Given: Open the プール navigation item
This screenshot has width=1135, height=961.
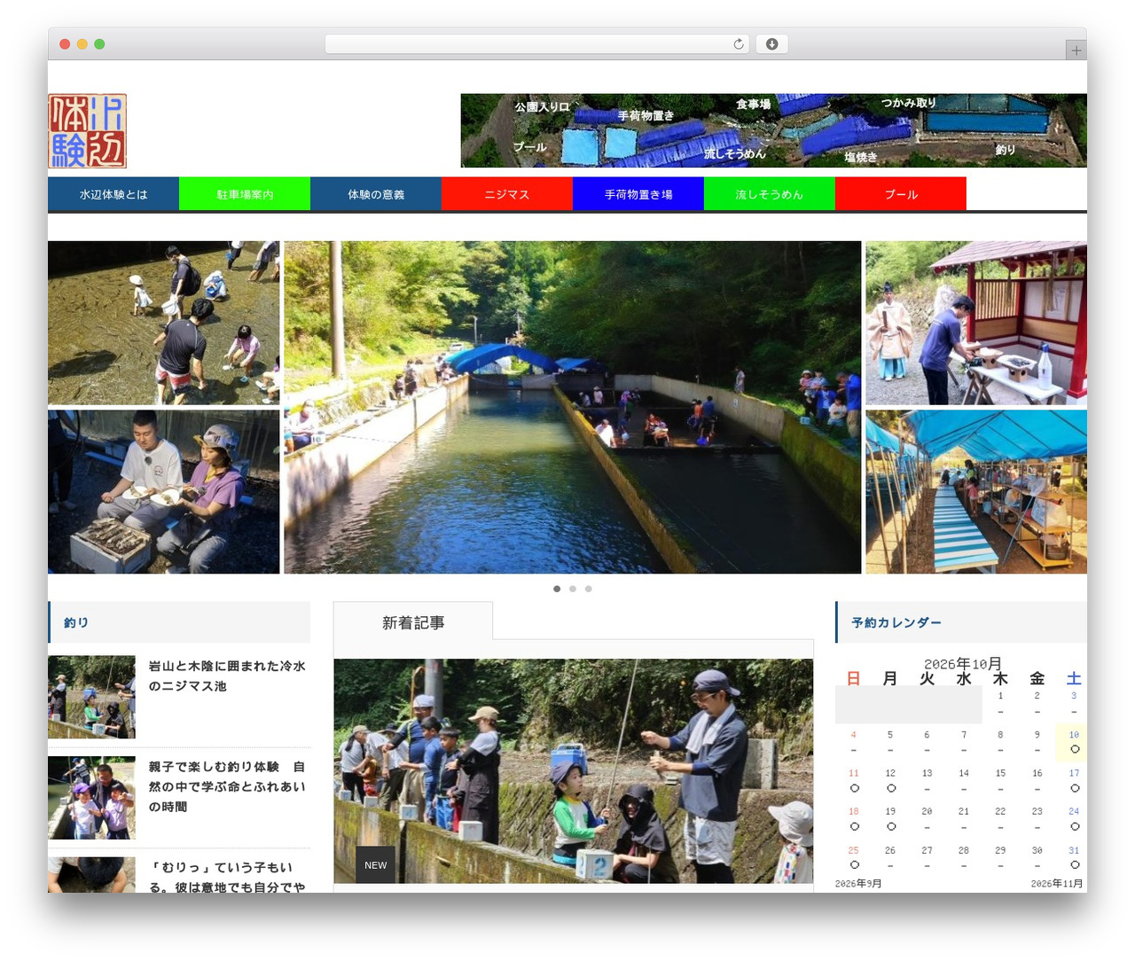Looking at the screenshot, I should [901, 194].
